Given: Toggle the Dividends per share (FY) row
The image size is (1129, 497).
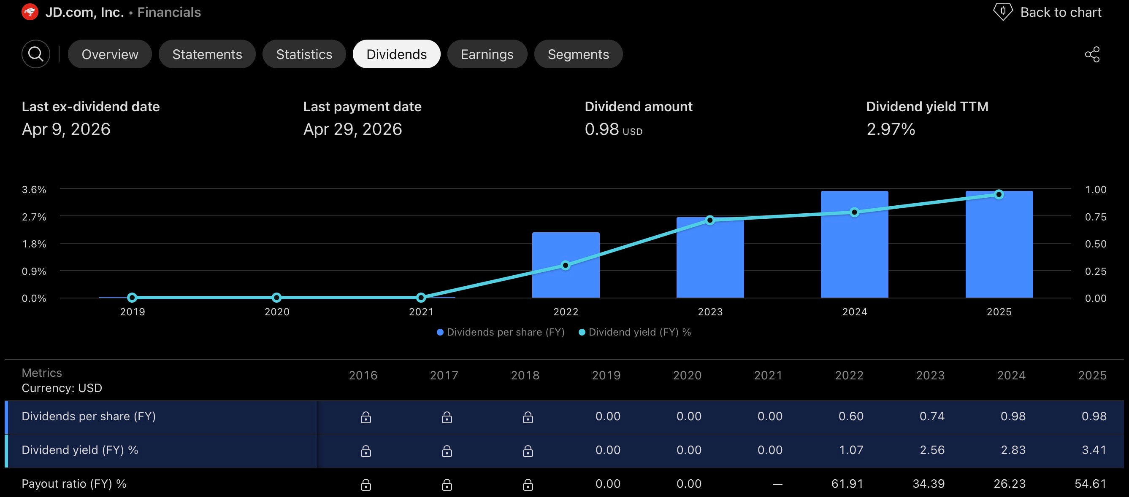Looking at the screenshot, I should pos(564,417).
